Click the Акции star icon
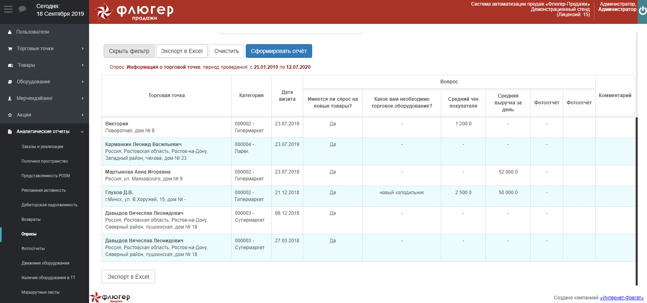The image size is (647, 303). 10,115
